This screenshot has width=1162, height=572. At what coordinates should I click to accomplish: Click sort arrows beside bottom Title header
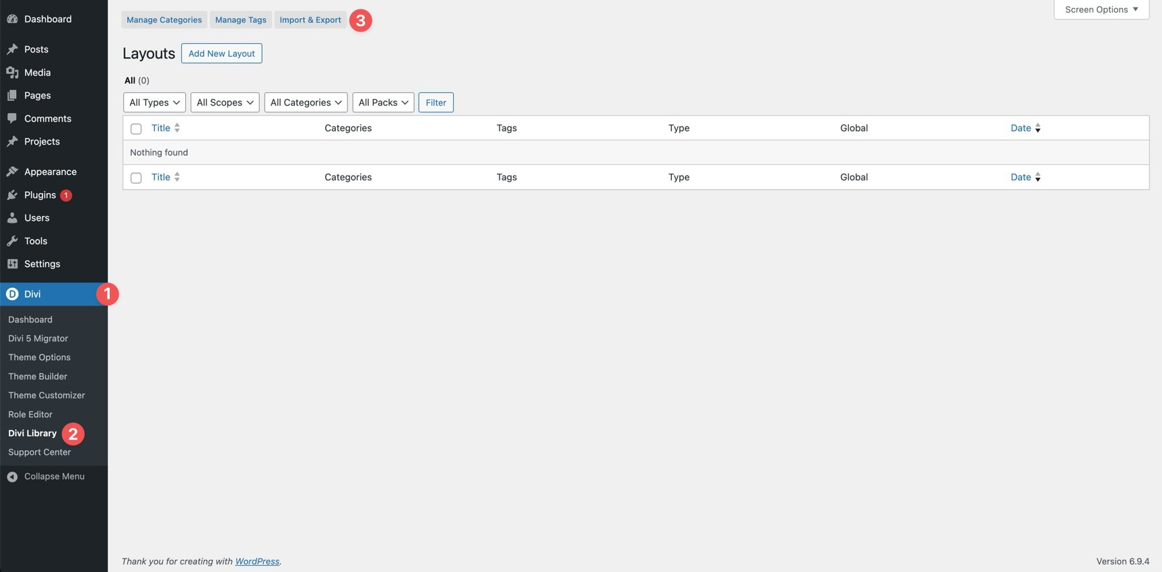coord(177,177)
